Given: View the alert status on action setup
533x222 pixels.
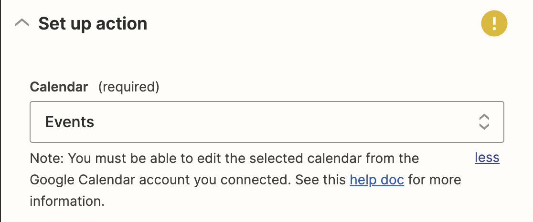Looking at the screenshot, I should pos(494,23).
